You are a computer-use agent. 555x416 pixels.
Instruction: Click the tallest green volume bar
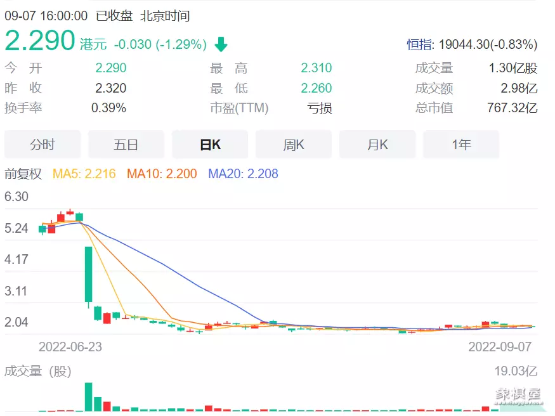tap(88, 396)
